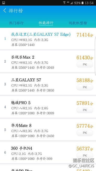Screen dimensions: 96x171
Task: Tap the back arrow beside 排行榜
Action: tap(4, 11)
